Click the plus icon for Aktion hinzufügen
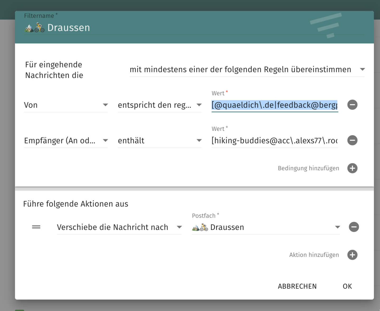 tap(352, 255)
